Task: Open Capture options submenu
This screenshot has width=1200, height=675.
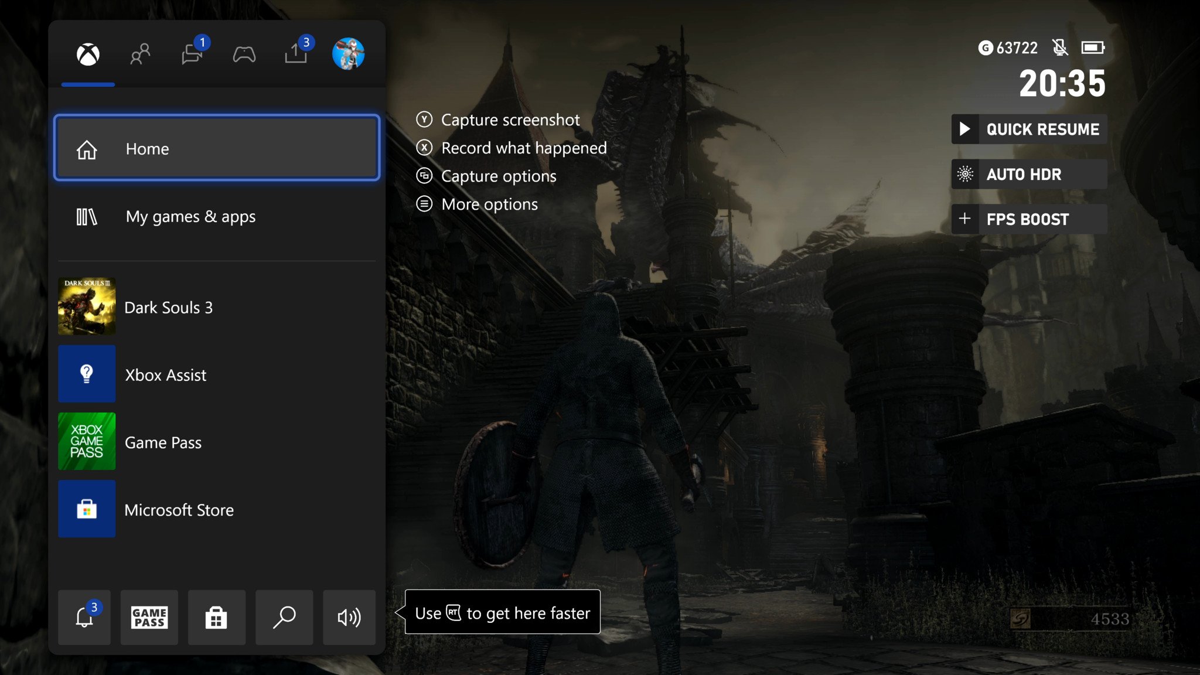Action: coord(498,176)
